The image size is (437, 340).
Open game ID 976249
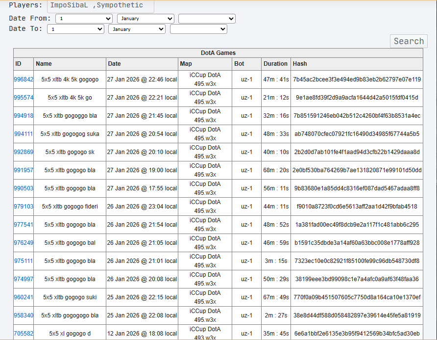[24, 243]
